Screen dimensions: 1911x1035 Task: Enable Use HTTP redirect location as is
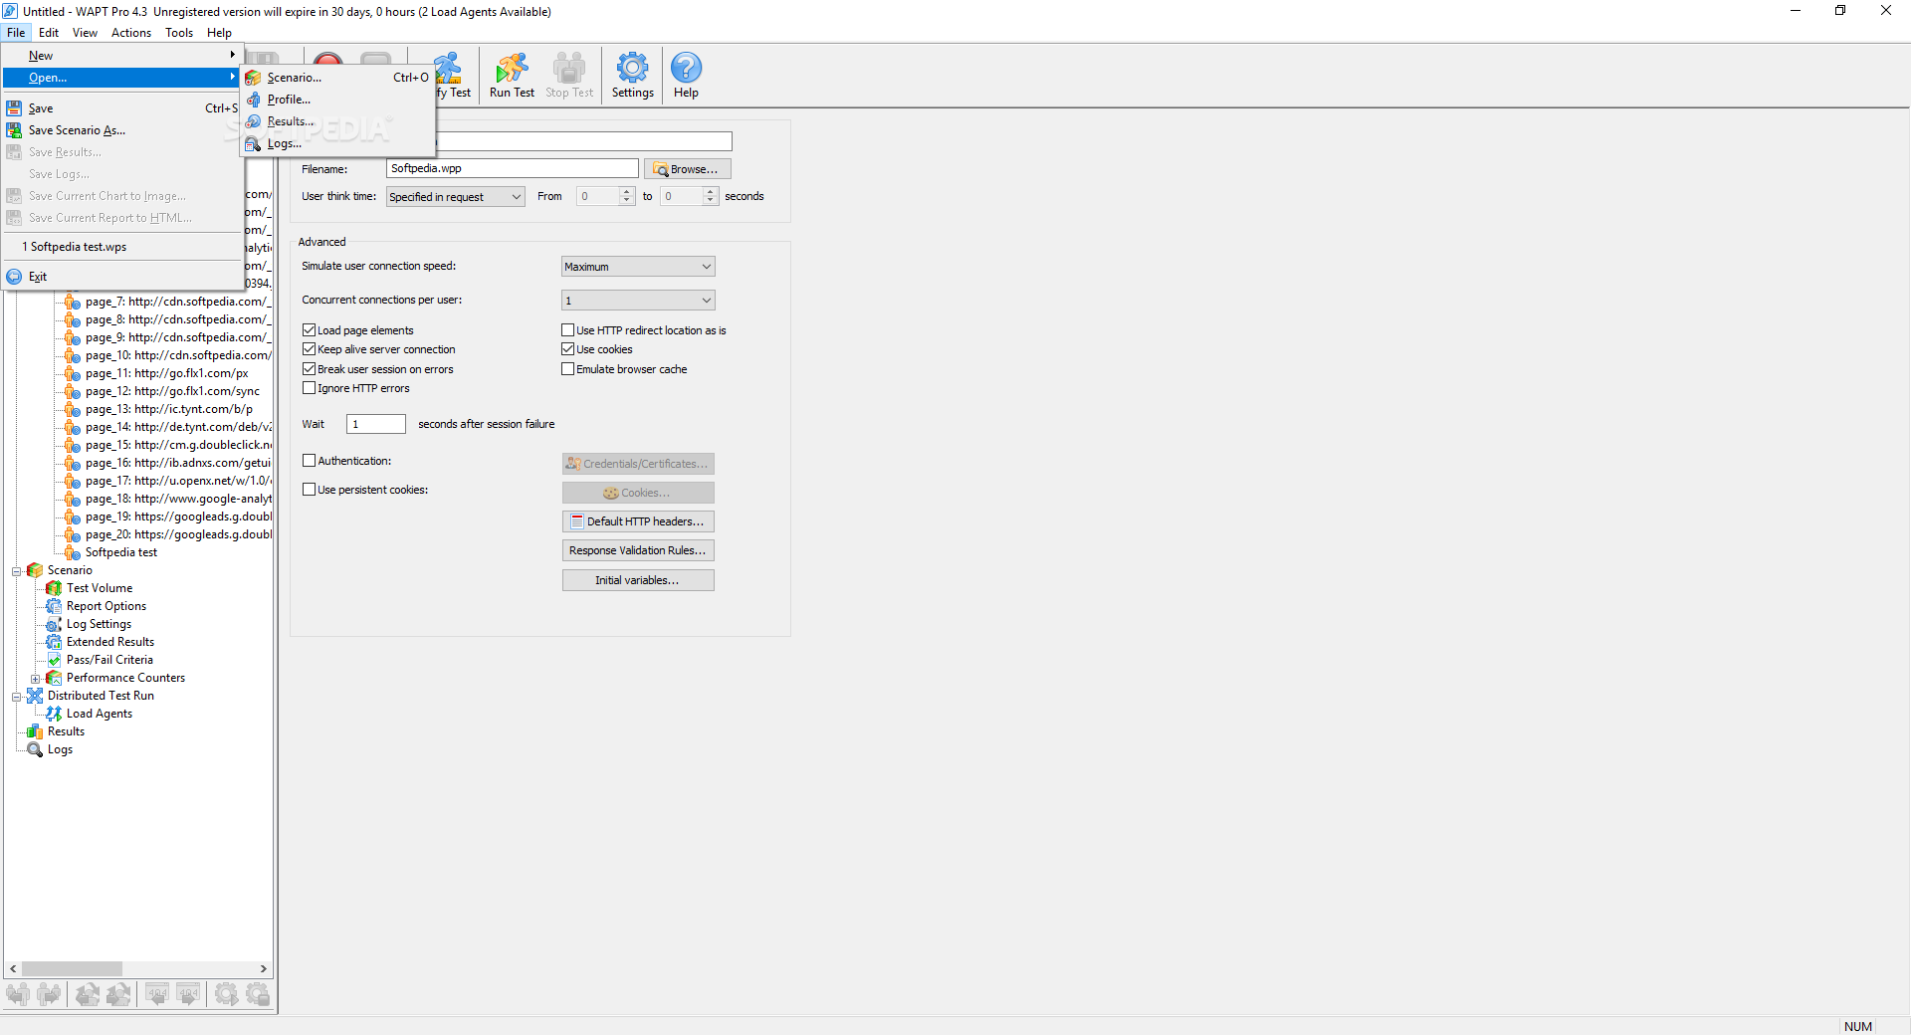[x=568, y=330]
